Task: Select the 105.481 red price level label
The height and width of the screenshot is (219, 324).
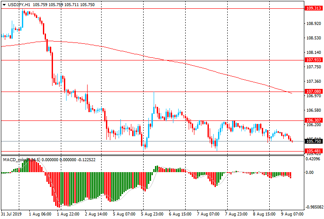Action: tap(313, 151)
